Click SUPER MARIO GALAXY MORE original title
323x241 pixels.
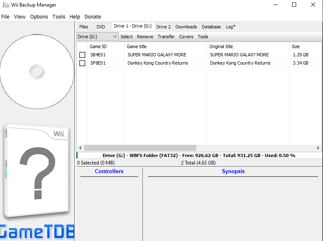tap(239, 55)
